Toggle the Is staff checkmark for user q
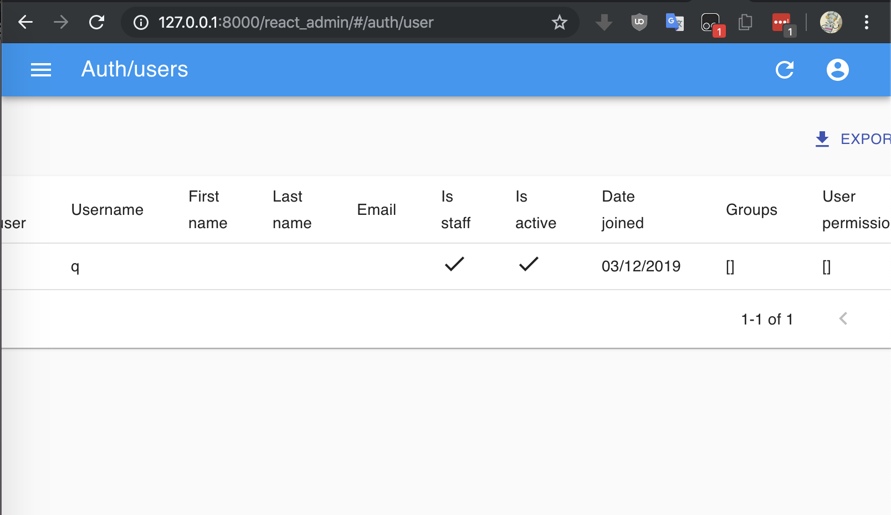 pyautogui.click(x=454, y=265)
